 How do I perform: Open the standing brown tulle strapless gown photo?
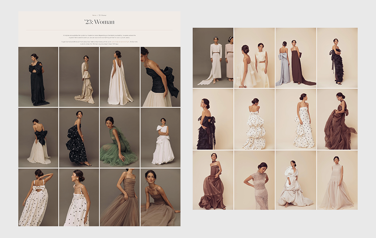(119, 198)
